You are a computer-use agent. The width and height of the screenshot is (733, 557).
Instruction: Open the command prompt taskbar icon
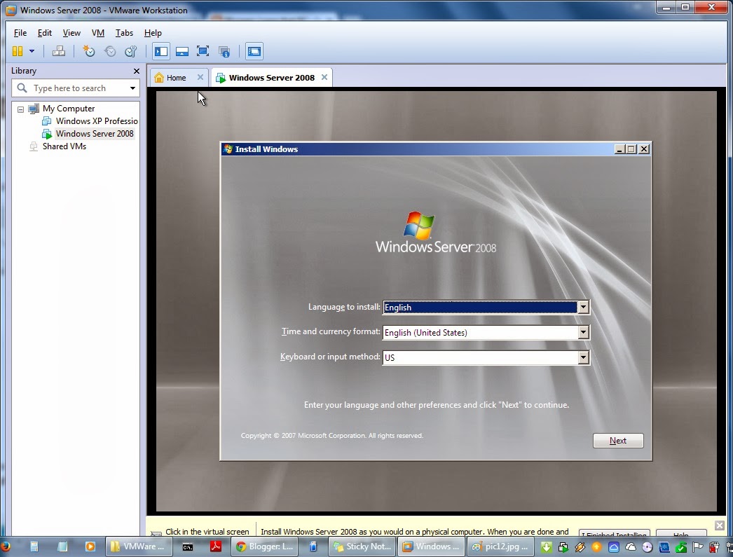[x=188, y=546]
